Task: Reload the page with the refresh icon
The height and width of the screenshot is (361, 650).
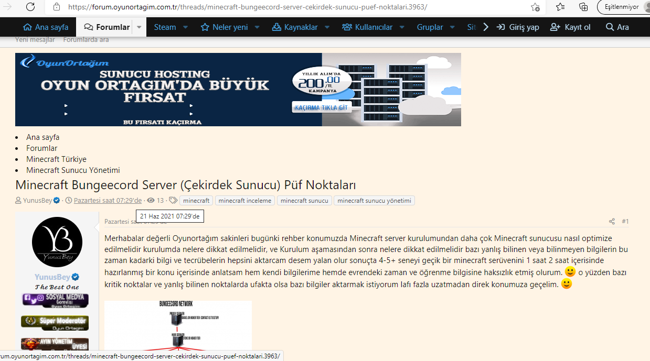Action: pyautogui.click(x=30, y=7)
